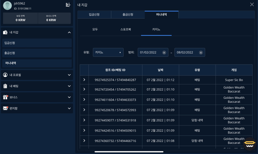Clear the 08/02/2022 end date
This screenshot has height=154, width=258.
point(201,52)
